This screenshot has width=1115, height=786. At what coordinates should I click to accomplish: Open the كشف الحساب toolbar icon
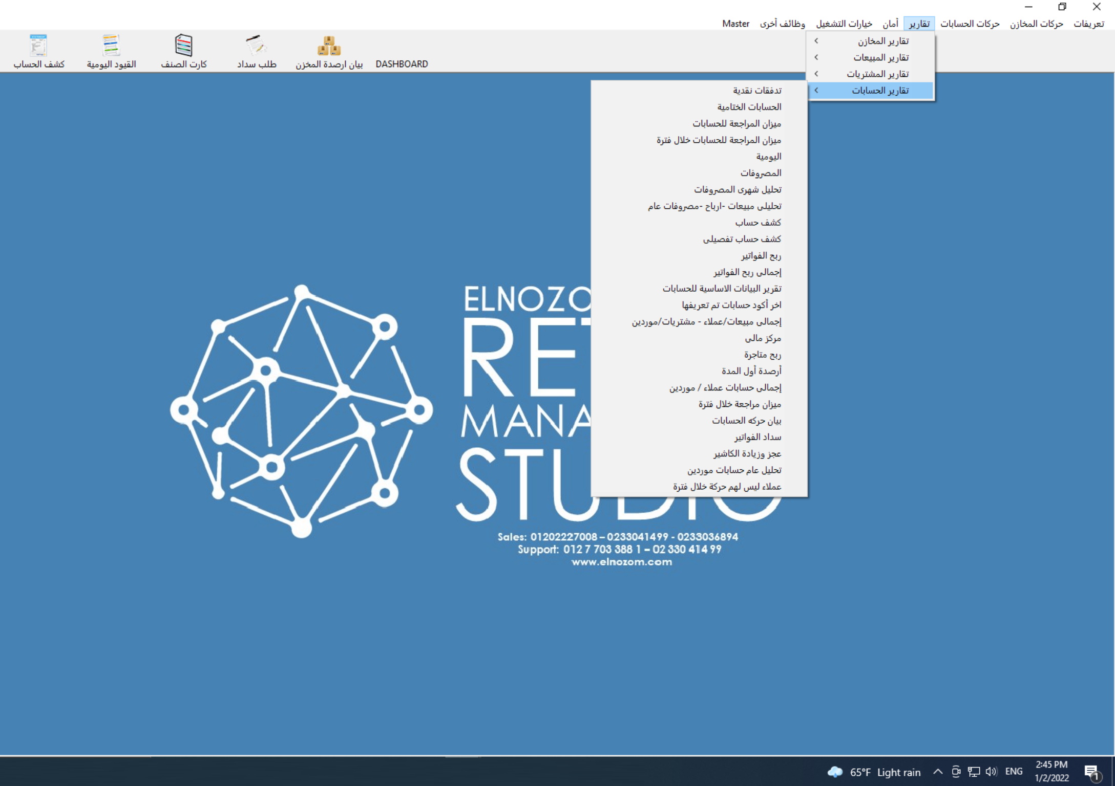(x=39, y=51)
